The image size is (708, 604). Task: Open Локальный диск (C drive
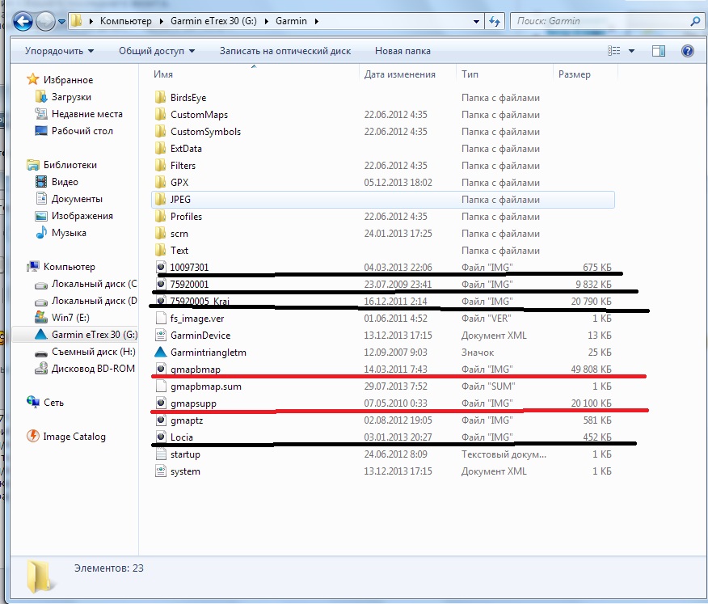(86, 284)
